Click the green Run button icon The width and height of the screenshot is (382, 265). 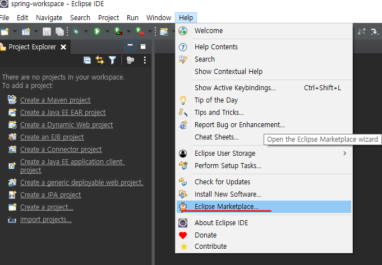coord(97,31)
